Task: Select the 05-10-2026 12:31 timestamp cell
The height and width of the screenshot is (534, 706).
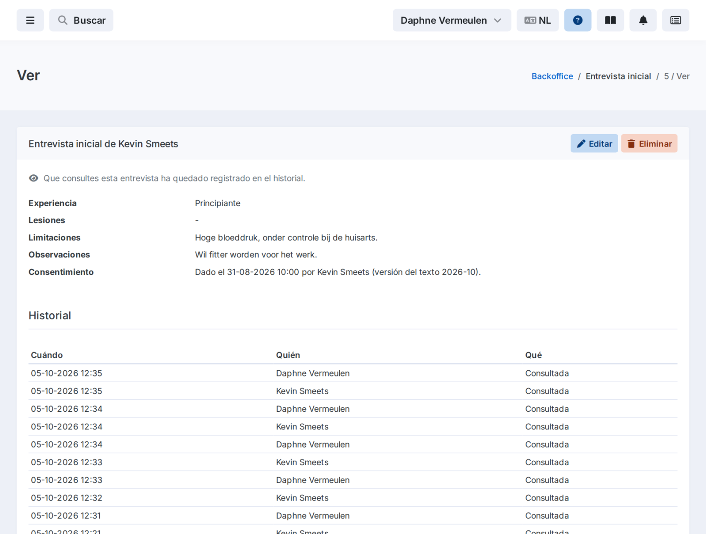Action: tap(66, 516)
